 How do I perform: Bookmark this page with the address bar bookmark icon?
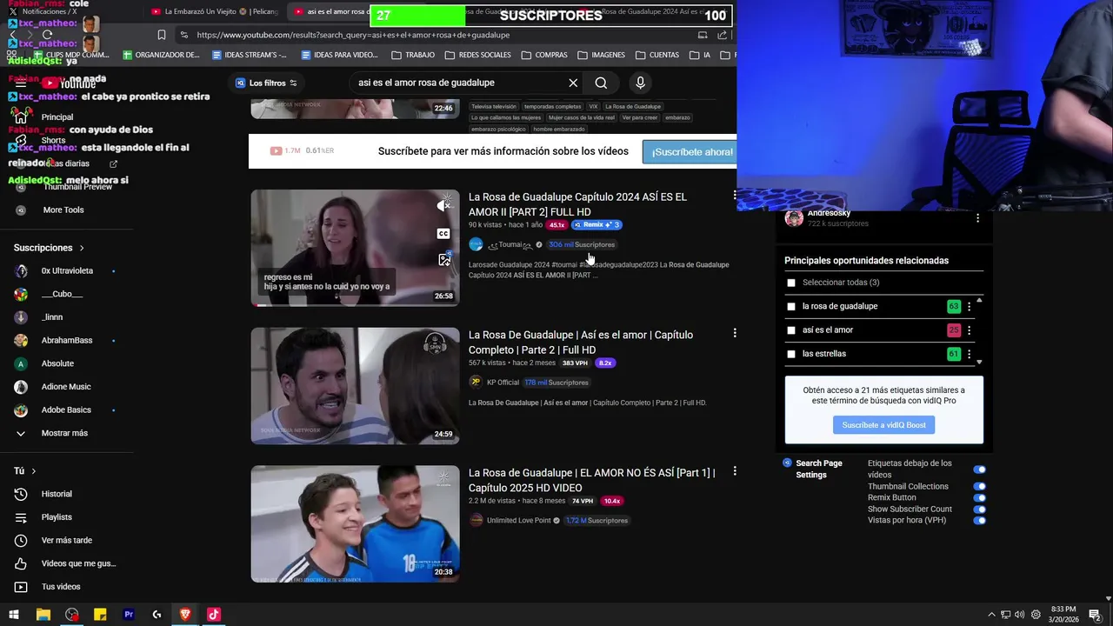point(161,35)
